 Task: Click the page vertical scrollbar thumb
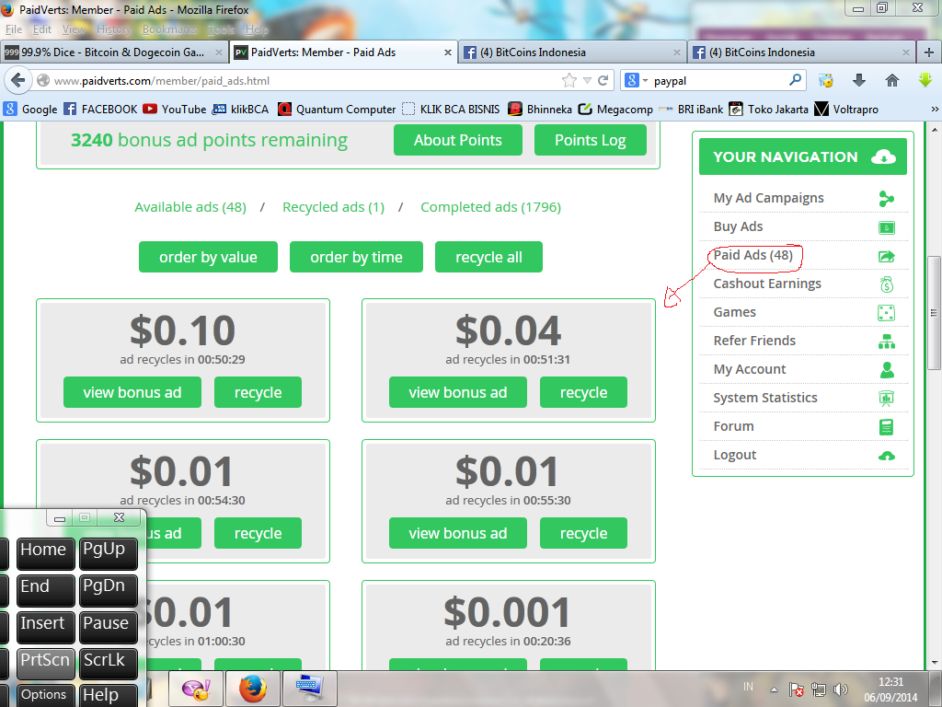click(934, 313)
